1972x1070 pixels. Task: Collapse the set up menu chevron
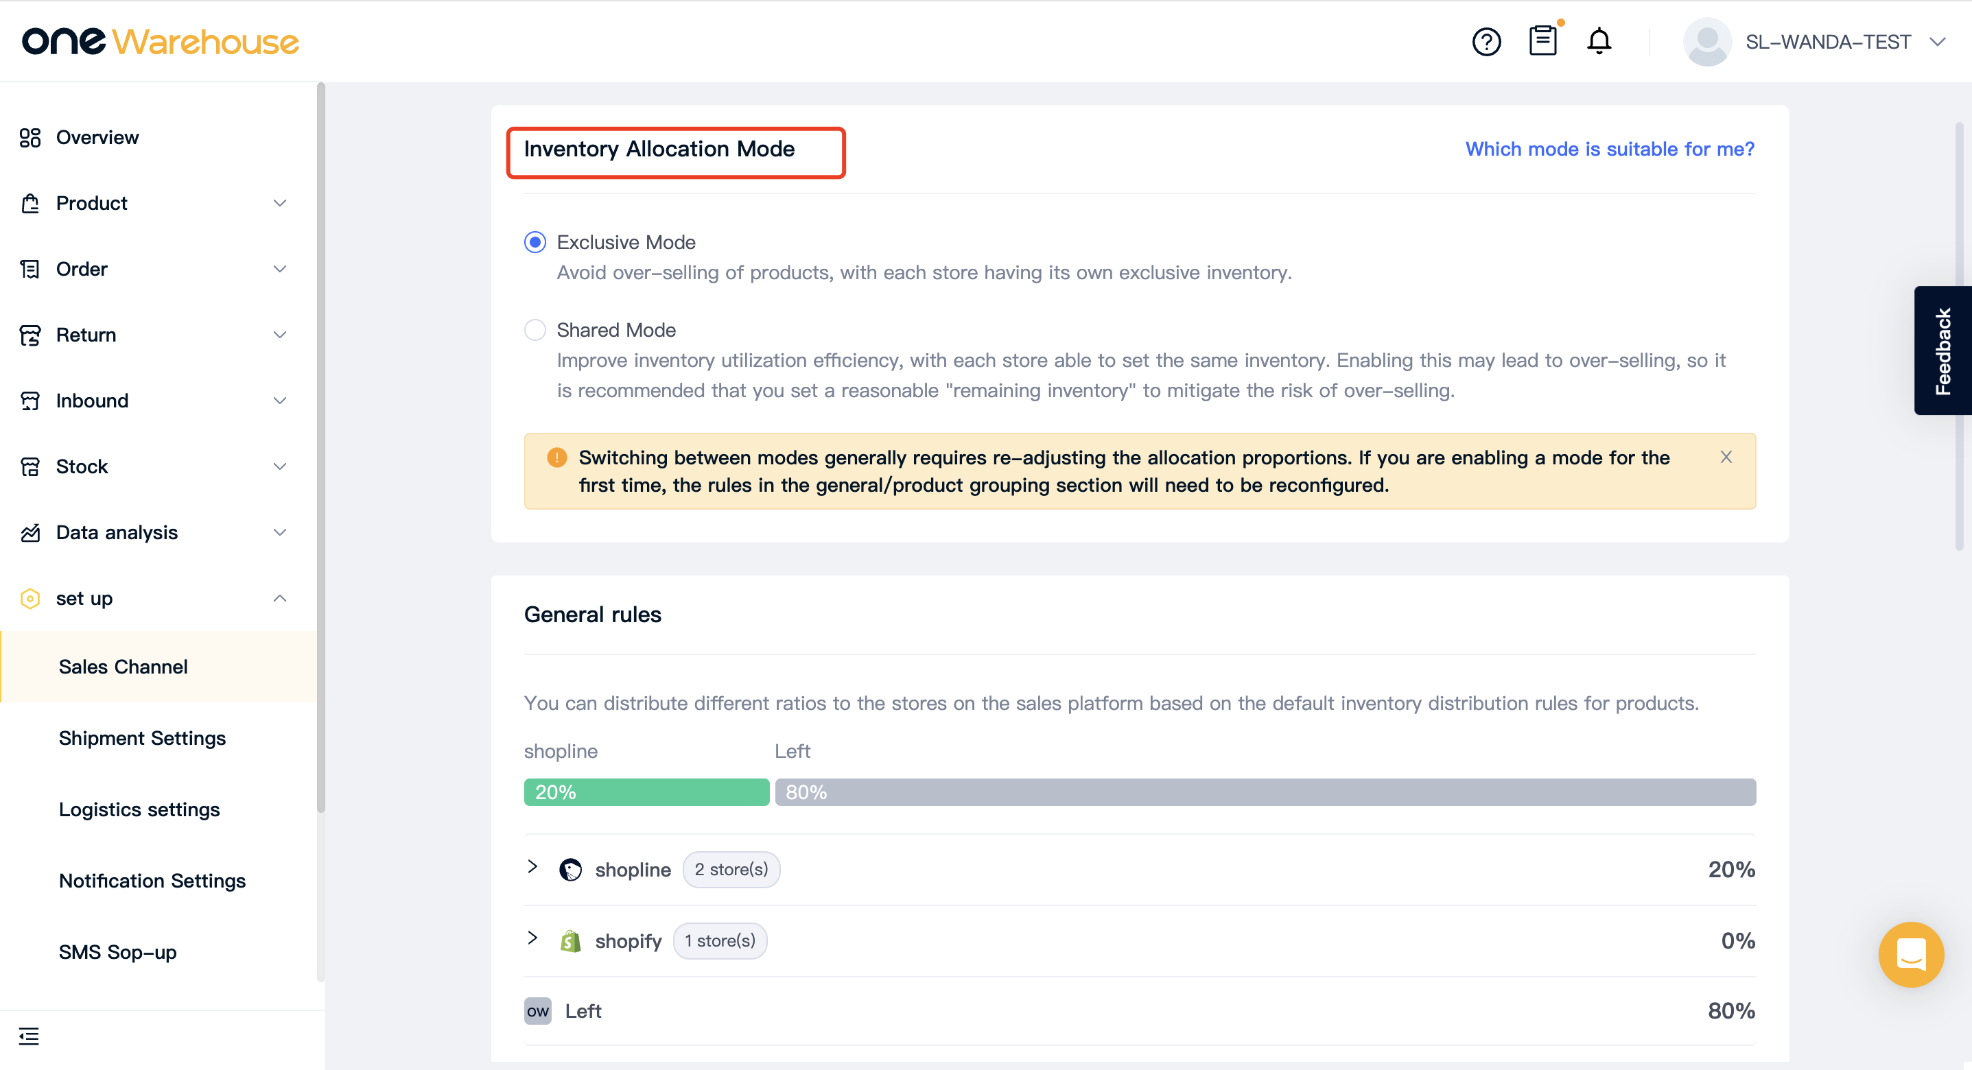(x=280, y=599)
